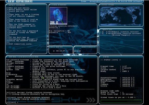Click the Total trace time 90 seconds row
The height and width of the screenshot is (105, 149).
coord(117,94)
